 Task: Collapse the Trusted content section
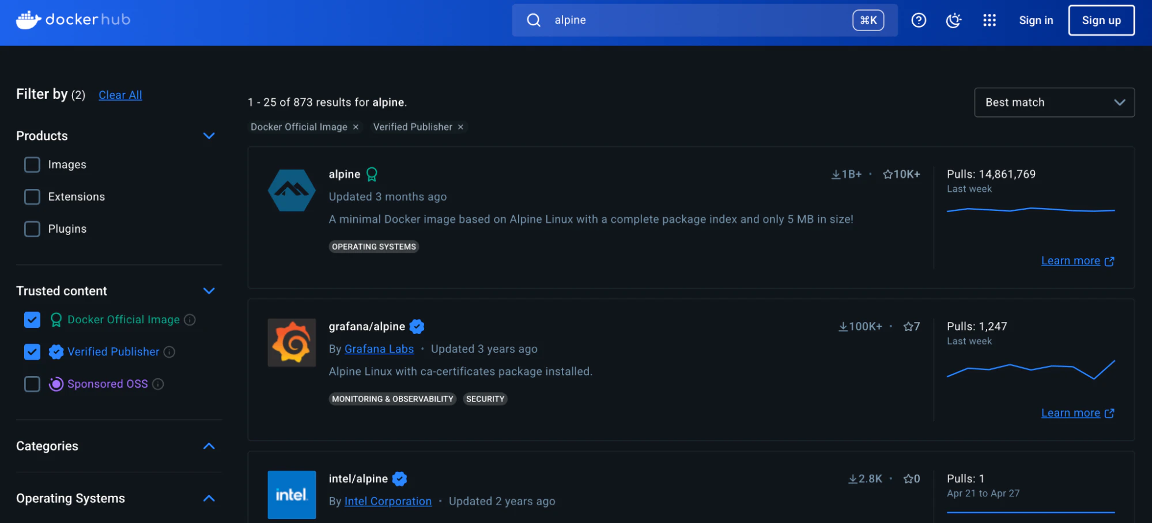tap(209, 291)
